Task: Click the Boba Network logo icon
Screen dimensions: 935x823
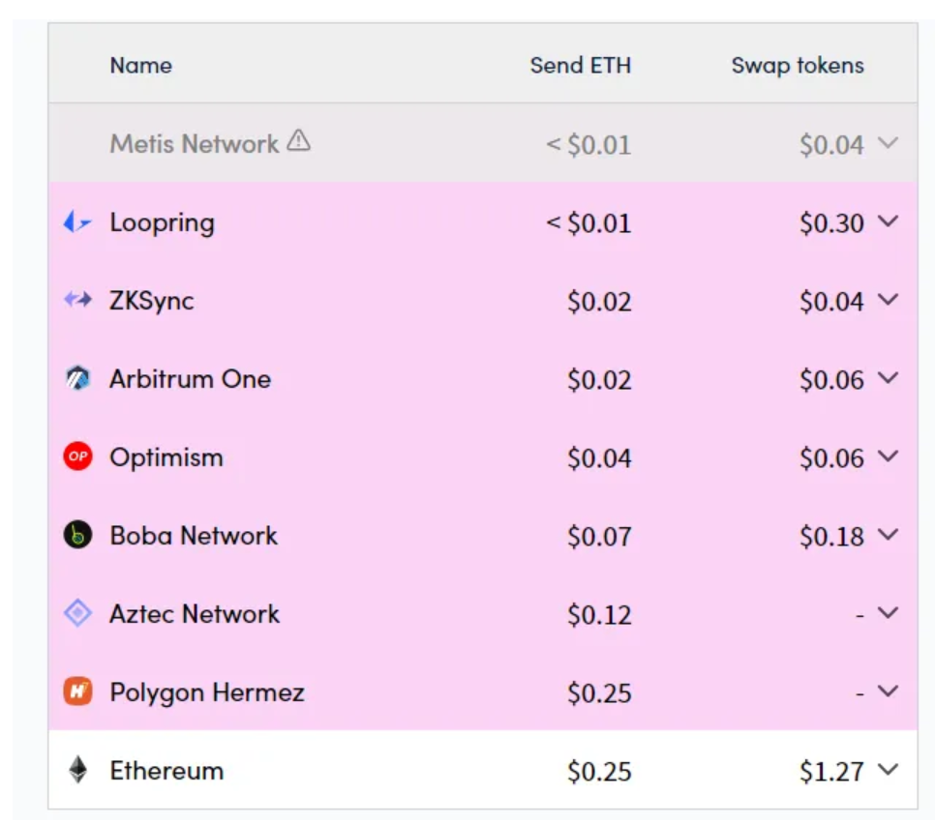Action: click(77, 535)
